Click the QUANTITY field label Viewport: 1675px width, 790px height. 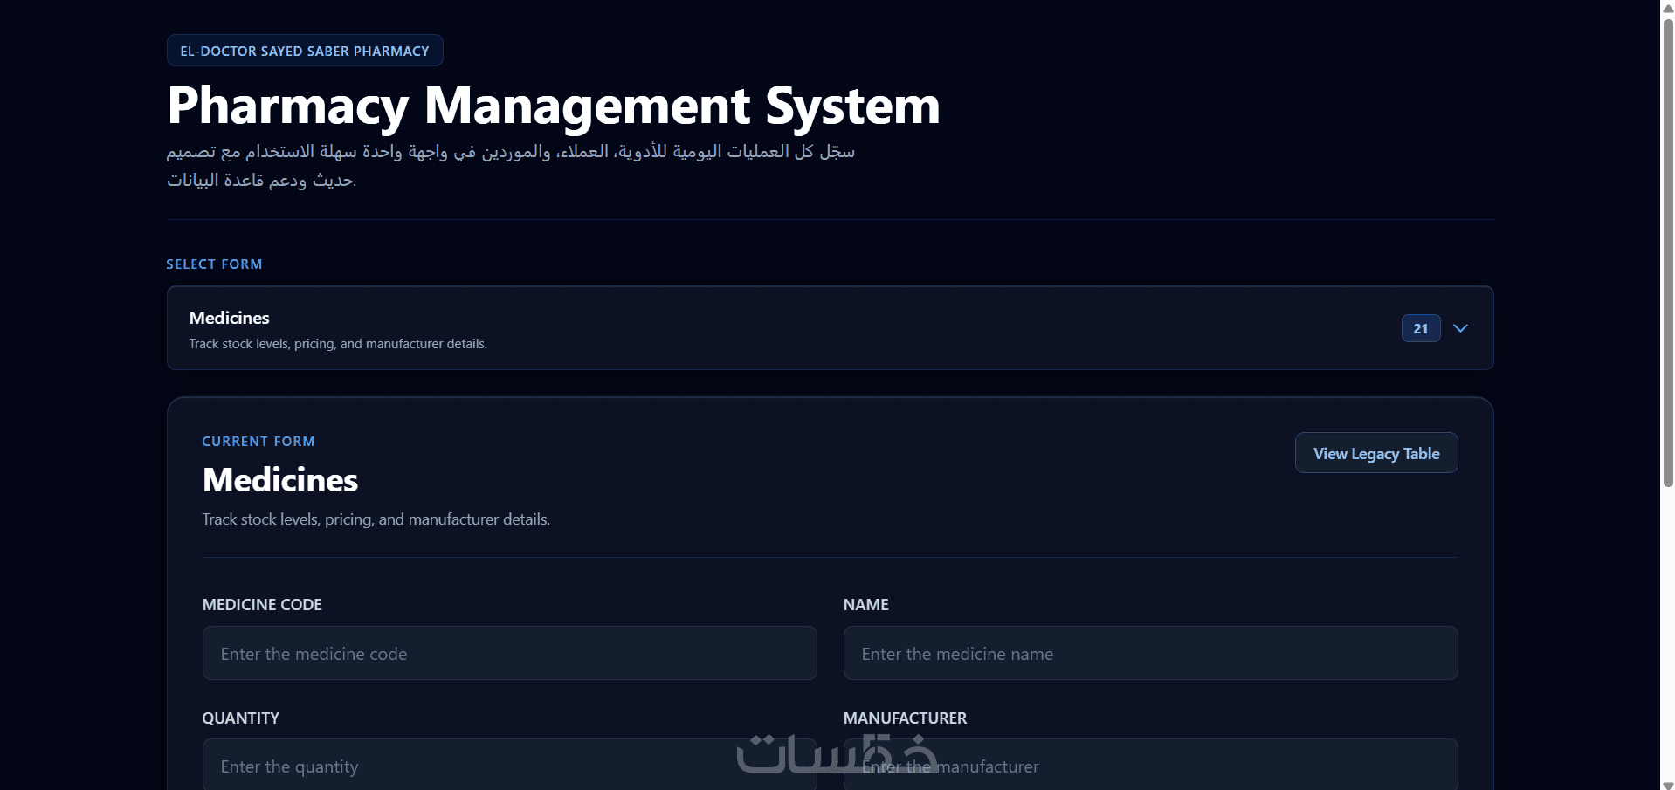[241, 718]
